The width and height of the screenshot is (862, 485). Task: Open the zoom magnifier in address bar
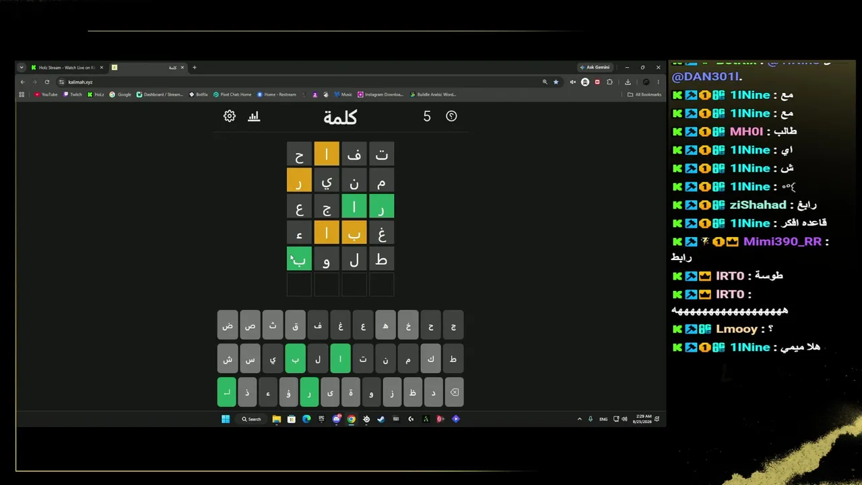pyautogui.click(x=545, y=82)
